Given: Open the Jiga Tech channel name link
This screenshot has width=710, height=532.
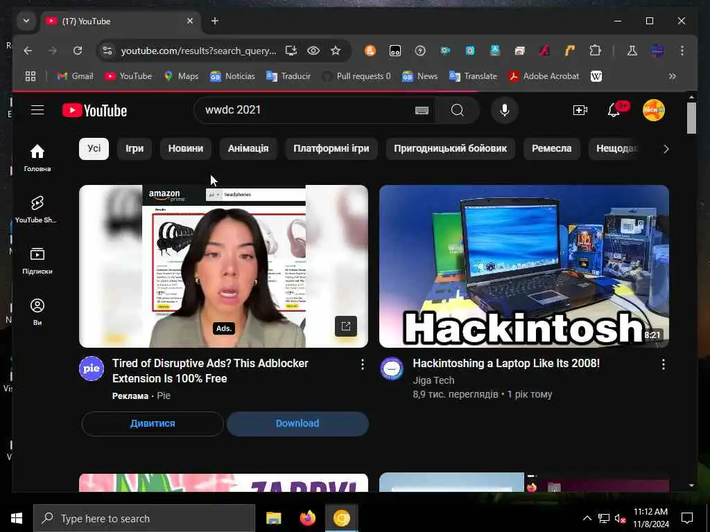Looking at the screenshot, I should (x=433, y=380).
